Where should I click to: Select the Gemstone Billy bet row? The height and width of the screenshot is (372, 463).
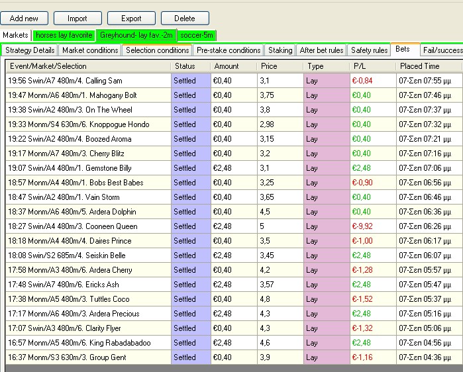[x=234, y=168]
